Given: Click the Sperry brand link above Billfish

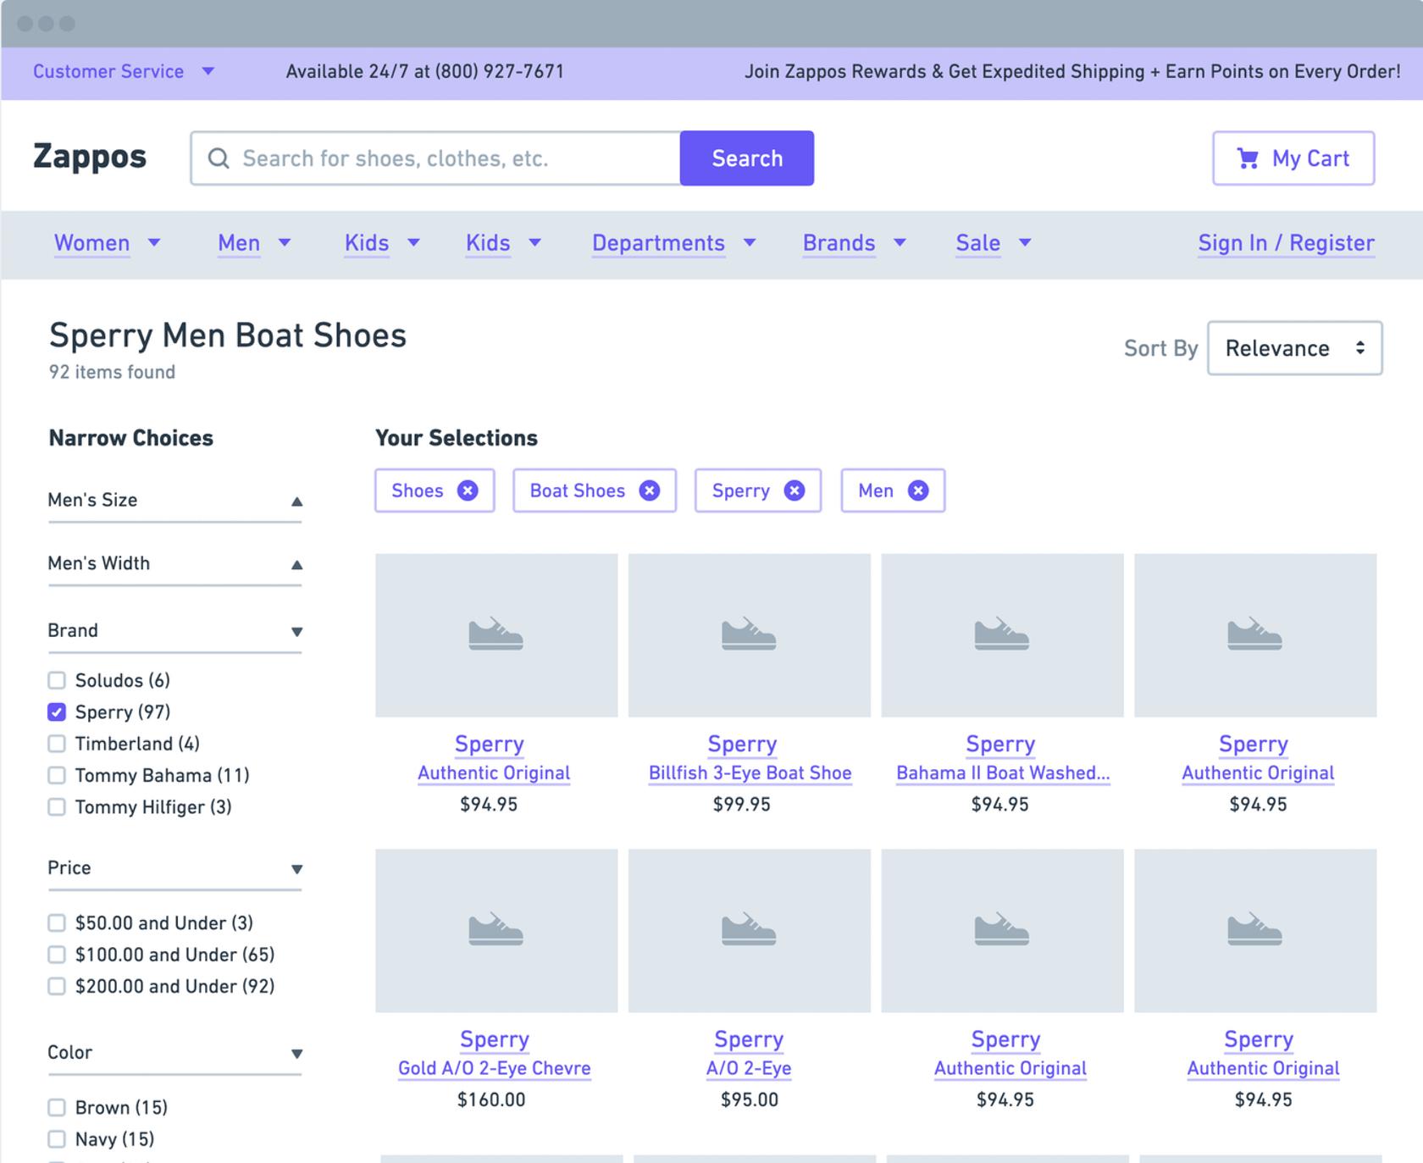Looking at the screenshot, I should tap(742, 744).
